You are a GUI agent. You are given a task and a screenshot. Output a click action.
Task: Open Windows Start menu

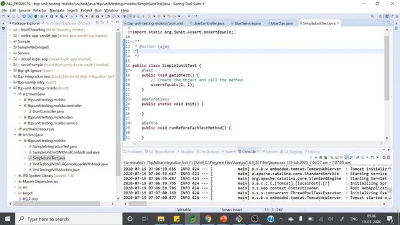[x=7, y=219]
